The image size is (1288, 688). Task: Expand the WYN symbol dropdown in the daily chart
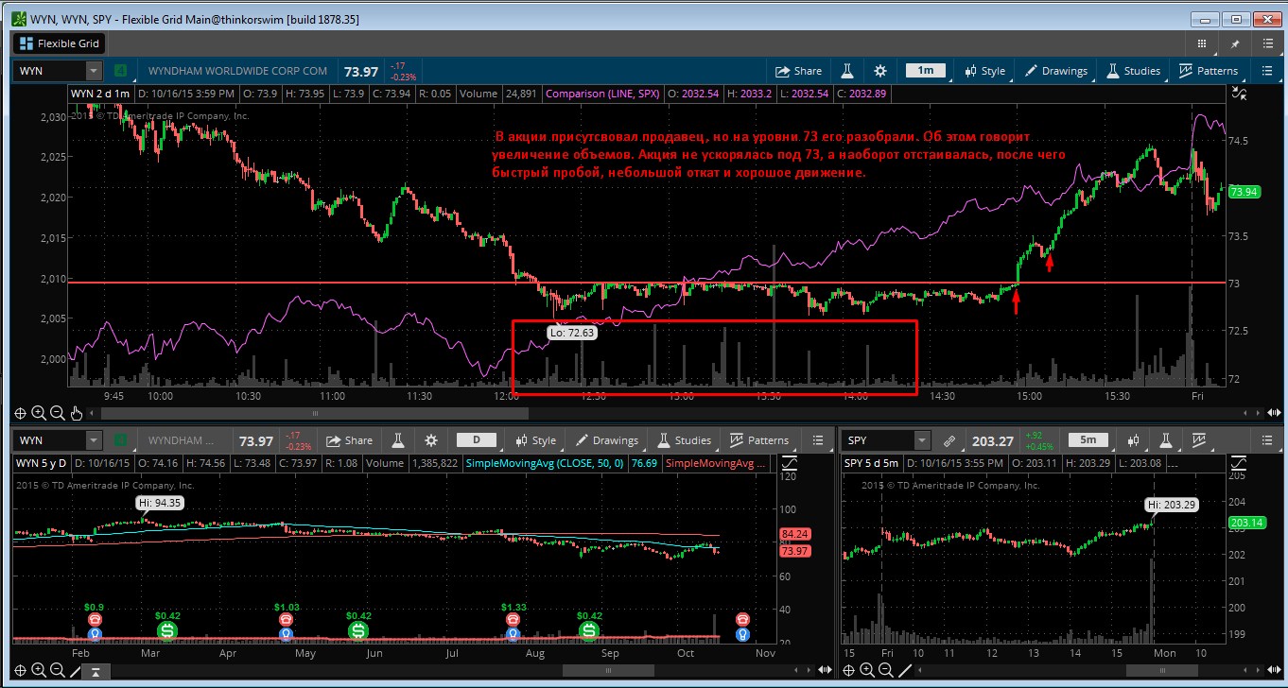click(x=94, y=440)
